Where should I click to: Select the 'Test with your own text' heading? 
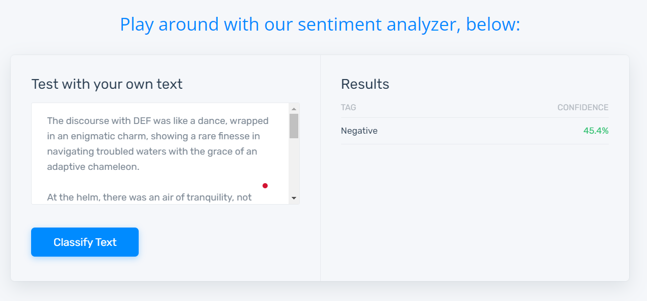[x=107, y=84]
